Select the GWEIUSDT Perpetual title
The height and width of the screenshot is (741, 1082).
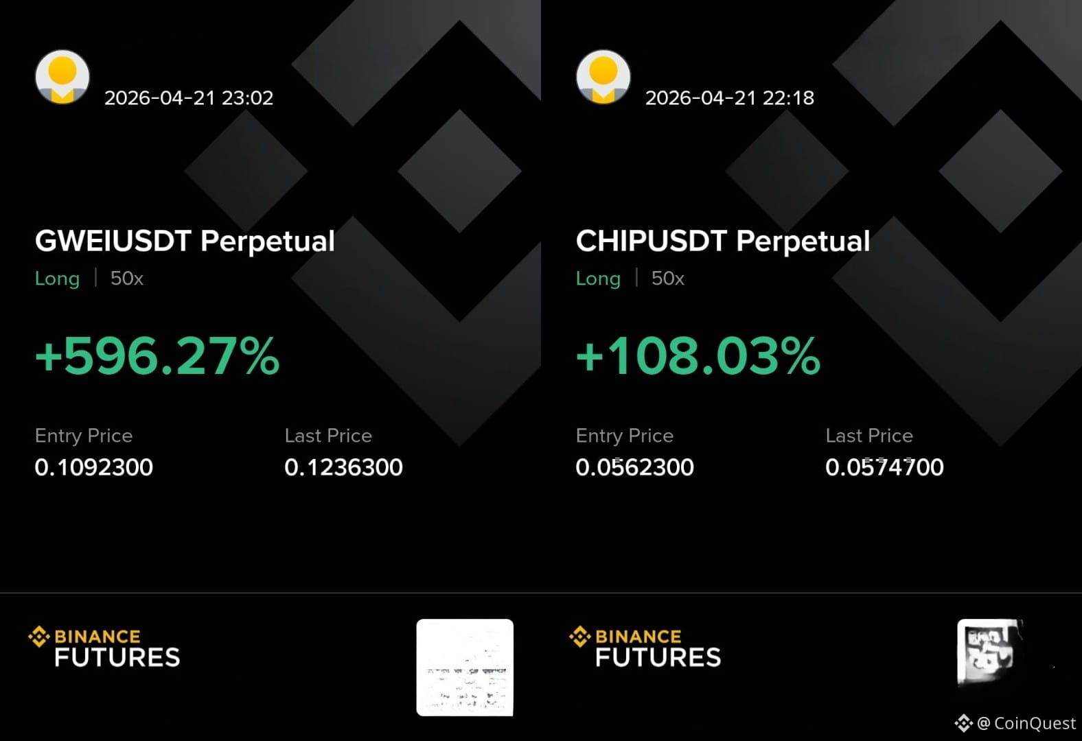(x=185, y=241)
